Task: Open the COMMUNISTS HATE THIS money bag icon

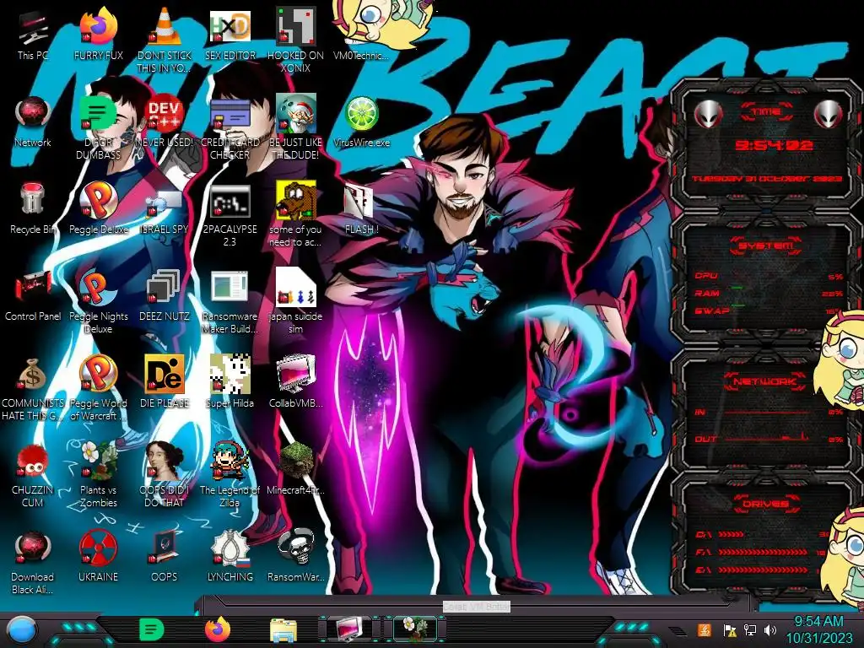Action: (x=33, y=375)
